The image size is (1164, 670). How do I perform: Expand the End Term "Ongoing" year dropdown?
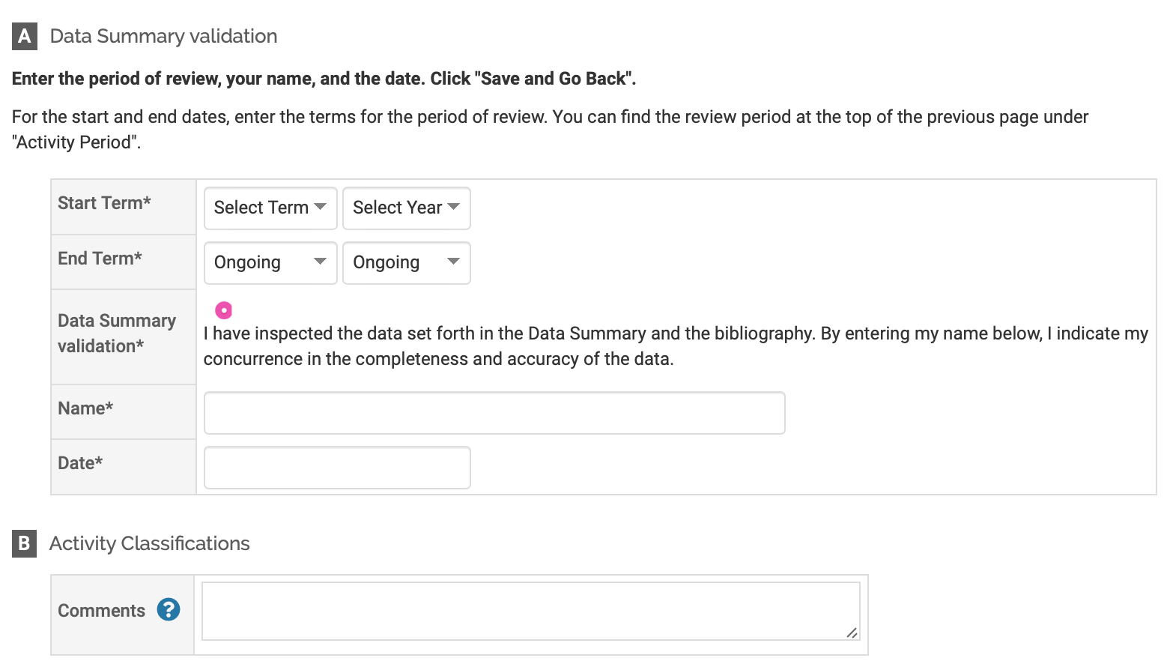pyautogui.click(x=406, y=262)
